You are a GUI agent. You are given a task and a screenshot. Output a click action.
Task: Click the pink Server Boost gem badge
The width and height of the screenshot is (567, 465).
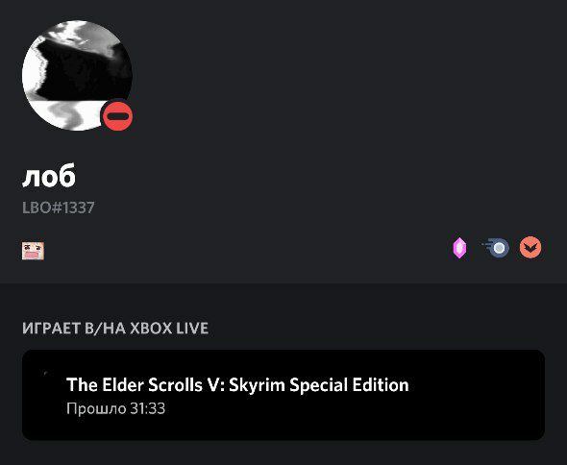pos(459,248)
